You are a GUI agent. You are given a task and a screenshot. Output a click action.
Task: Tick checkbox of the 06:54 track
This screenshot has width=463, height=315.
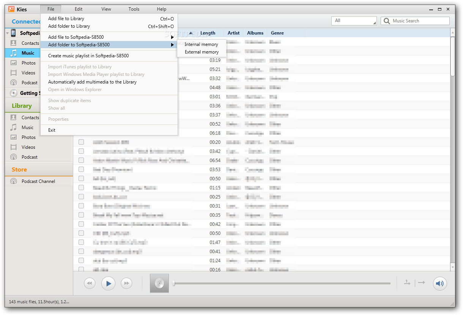[x=81, y=160]
